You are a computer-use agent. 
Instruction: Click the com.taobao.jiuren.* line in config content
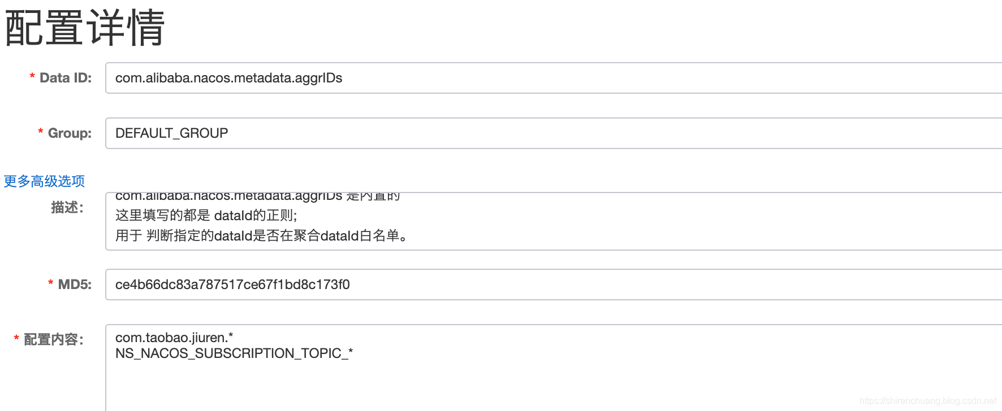pos(174,338)
